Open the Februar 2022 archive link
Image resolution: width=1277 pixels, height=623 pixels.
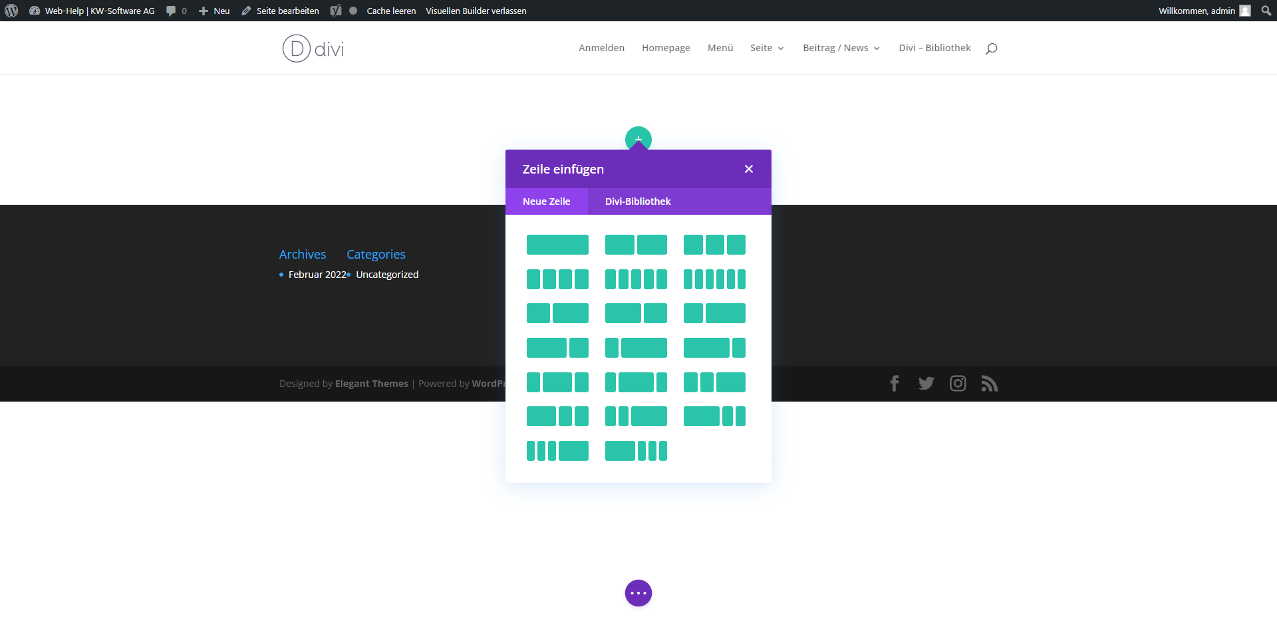(317, 275)
